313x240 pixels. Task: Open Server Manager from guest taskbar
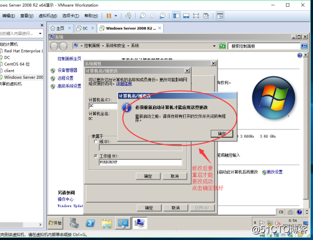pos(74,223)
